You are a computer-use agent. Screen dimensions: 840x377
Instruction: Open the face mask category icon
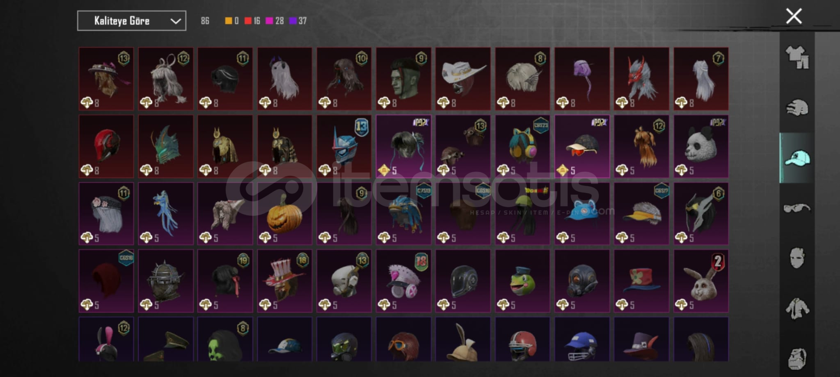pos(797,258)
